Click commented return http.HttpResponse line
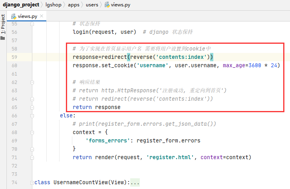Screen dimensions: 290x189 pyautogui.click(x=149, y=90)
